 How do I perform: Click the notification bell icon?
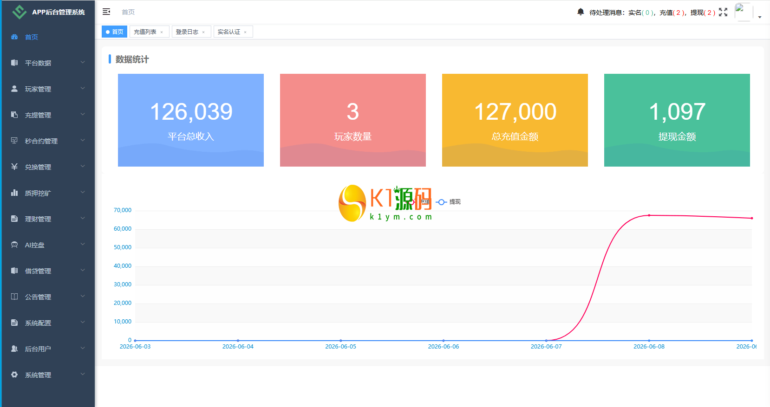point(581,12)
